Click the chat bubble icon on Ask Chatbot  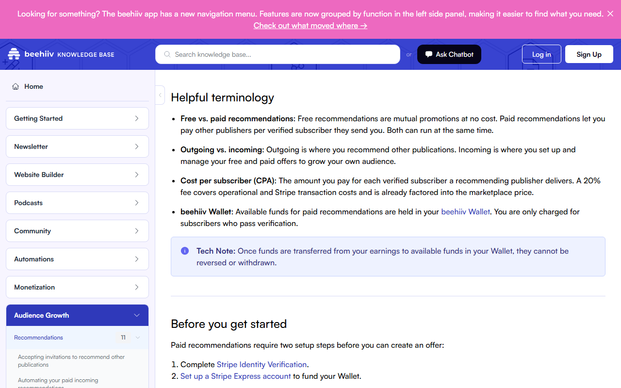click(x=429, y=54)
